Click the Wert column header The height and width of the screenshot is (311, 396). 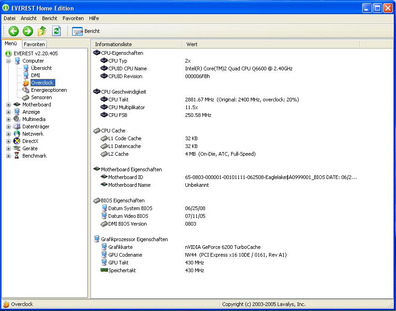point(271,44)
